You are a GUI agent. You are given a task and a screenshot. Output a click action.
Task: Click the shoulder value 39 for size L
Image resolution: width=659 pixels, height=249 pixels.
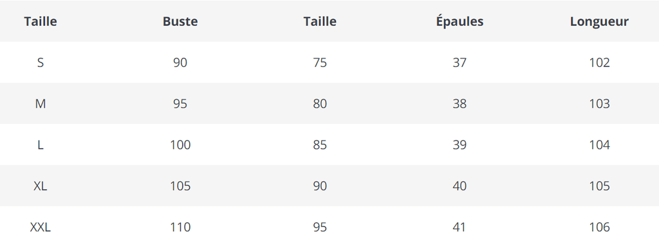[459, 144]
